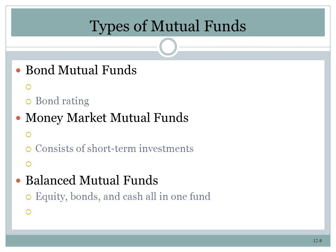Click the empty bullet directly under Money Market heading
Image resolution: width=336 pixels, height=252 pixels.
click(x=28, y=134)
